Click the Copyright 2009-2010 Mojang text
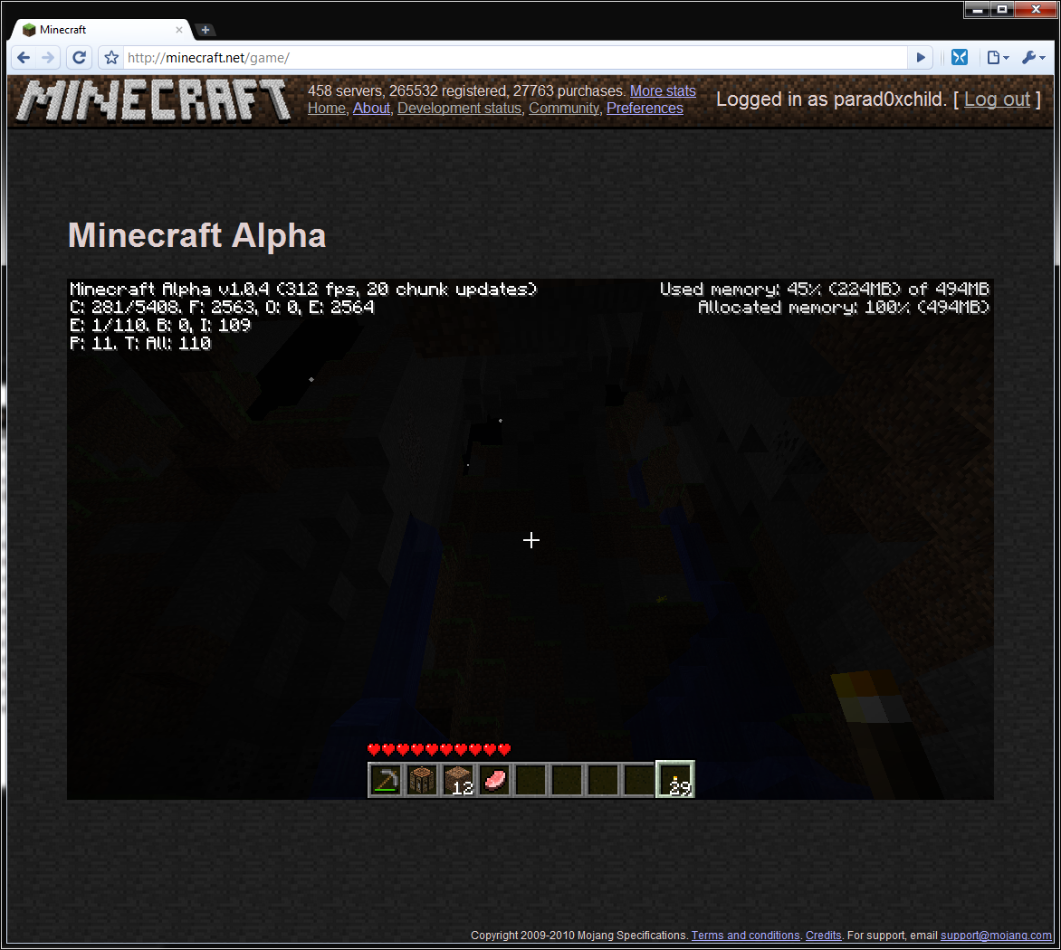Screen dimensions: 1061x950 click(579, 936)
